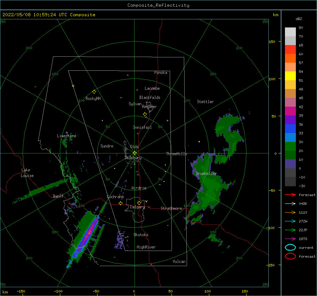Viewport: 317px width, 296px height.
Task: Click the yellow diamond marker below Cochrane
Action: coord(121,203)
